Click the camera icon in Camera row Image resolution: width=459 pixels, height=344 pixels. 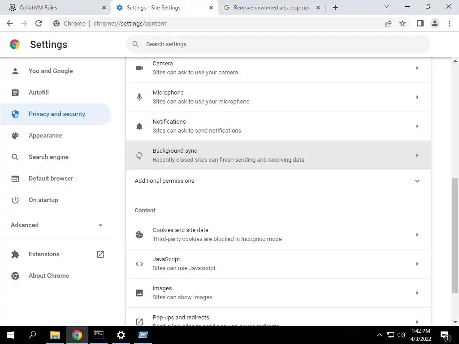(x=139, y=68)
